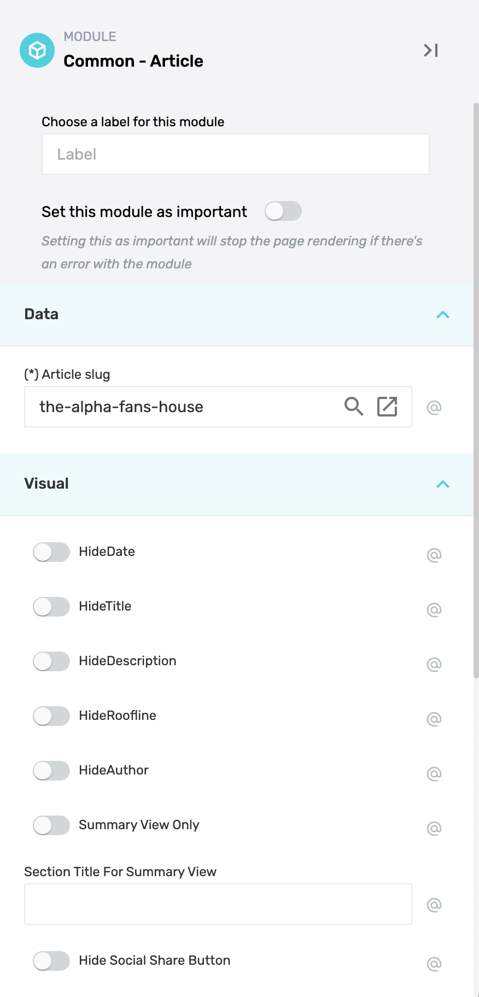The height and width of the screenshot is (997, 479).
Task: Enable Set this module as important switch
Action: [x=283, y=211]
